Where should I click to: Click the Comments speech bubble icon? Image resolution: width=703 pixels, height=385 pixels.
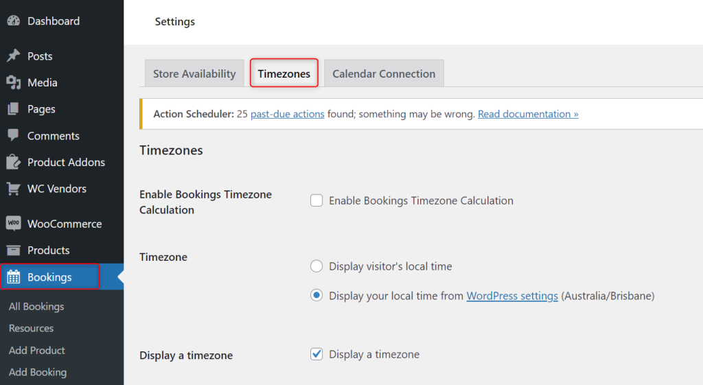click(x=13, y=136)
